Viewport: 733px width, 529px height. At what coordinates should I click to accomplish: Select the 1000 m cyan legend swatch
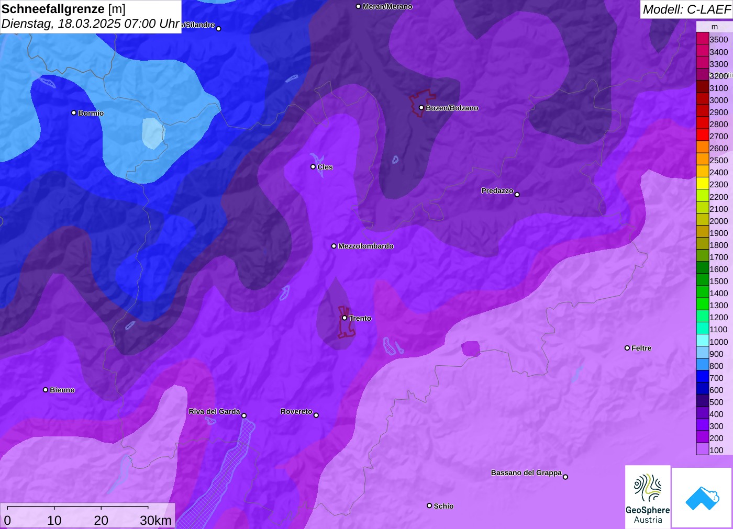pyautogui.click(x=703, y=341)
